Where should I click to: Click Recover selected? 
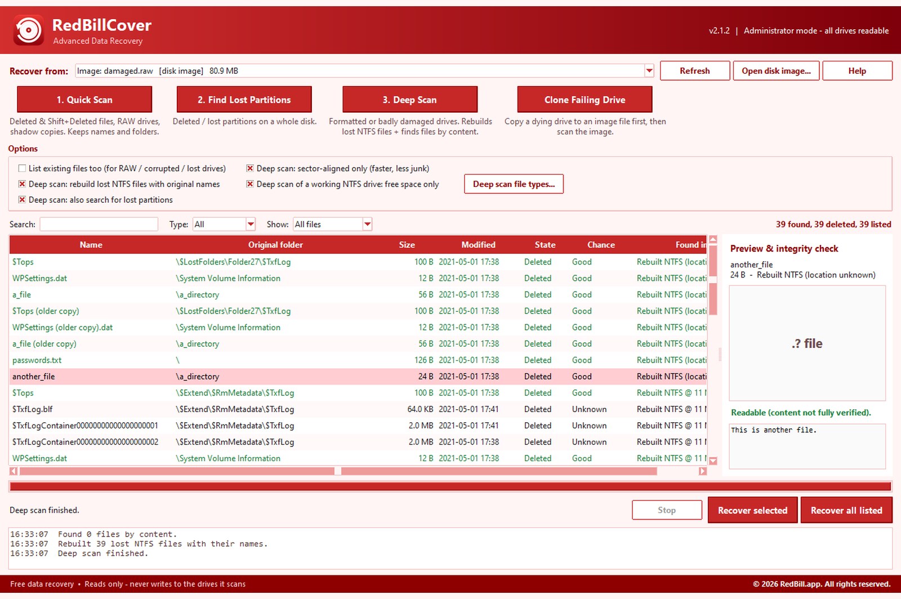click(752, 510)
